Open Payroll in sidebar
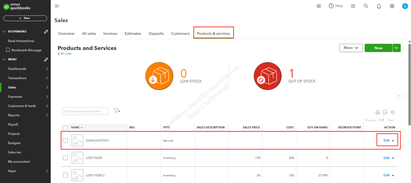This screenshot has width=411, height=183. [x=13, y=124]
